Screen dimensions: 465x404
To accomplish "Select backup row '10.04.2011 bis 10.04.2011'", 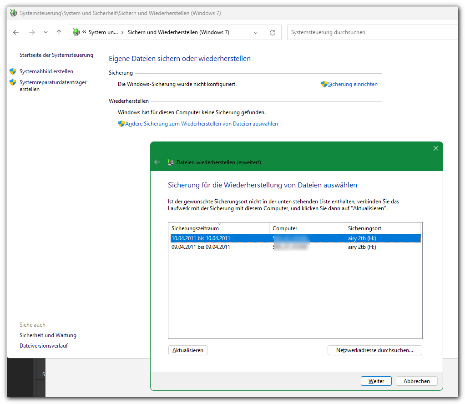I will tap(295, 238).
